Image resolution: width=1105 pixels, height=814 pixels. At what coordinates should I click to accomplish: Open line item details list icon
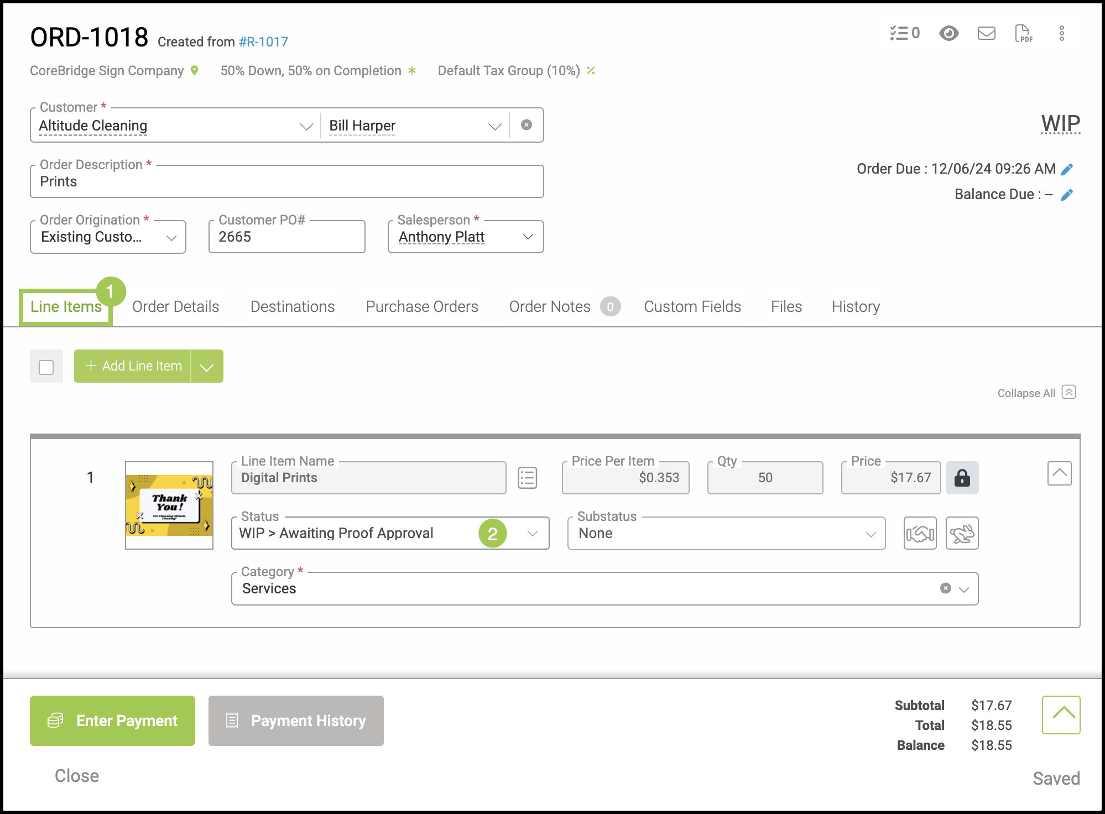[527, 478]
